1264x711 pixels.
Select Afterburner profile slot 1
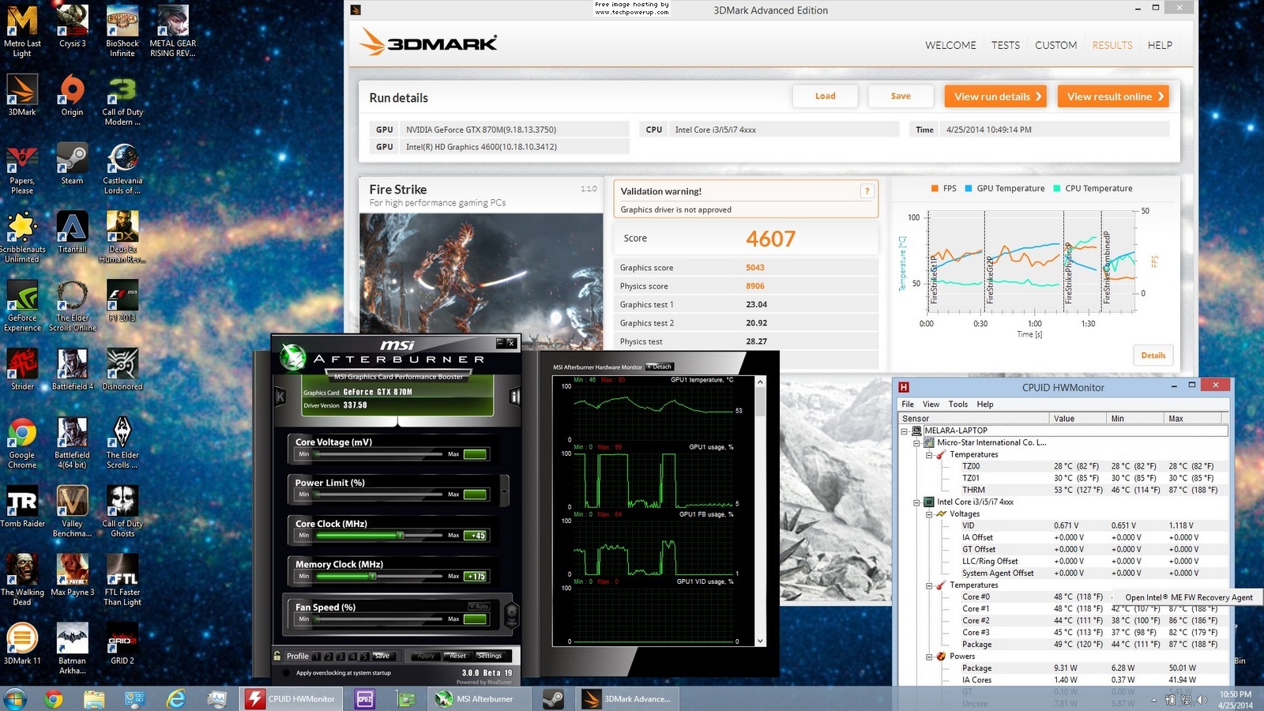(317, 656)
